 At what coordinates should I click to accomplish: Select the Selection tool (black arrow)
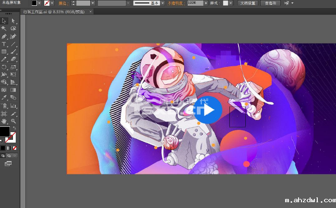click(x=4, y=21)
